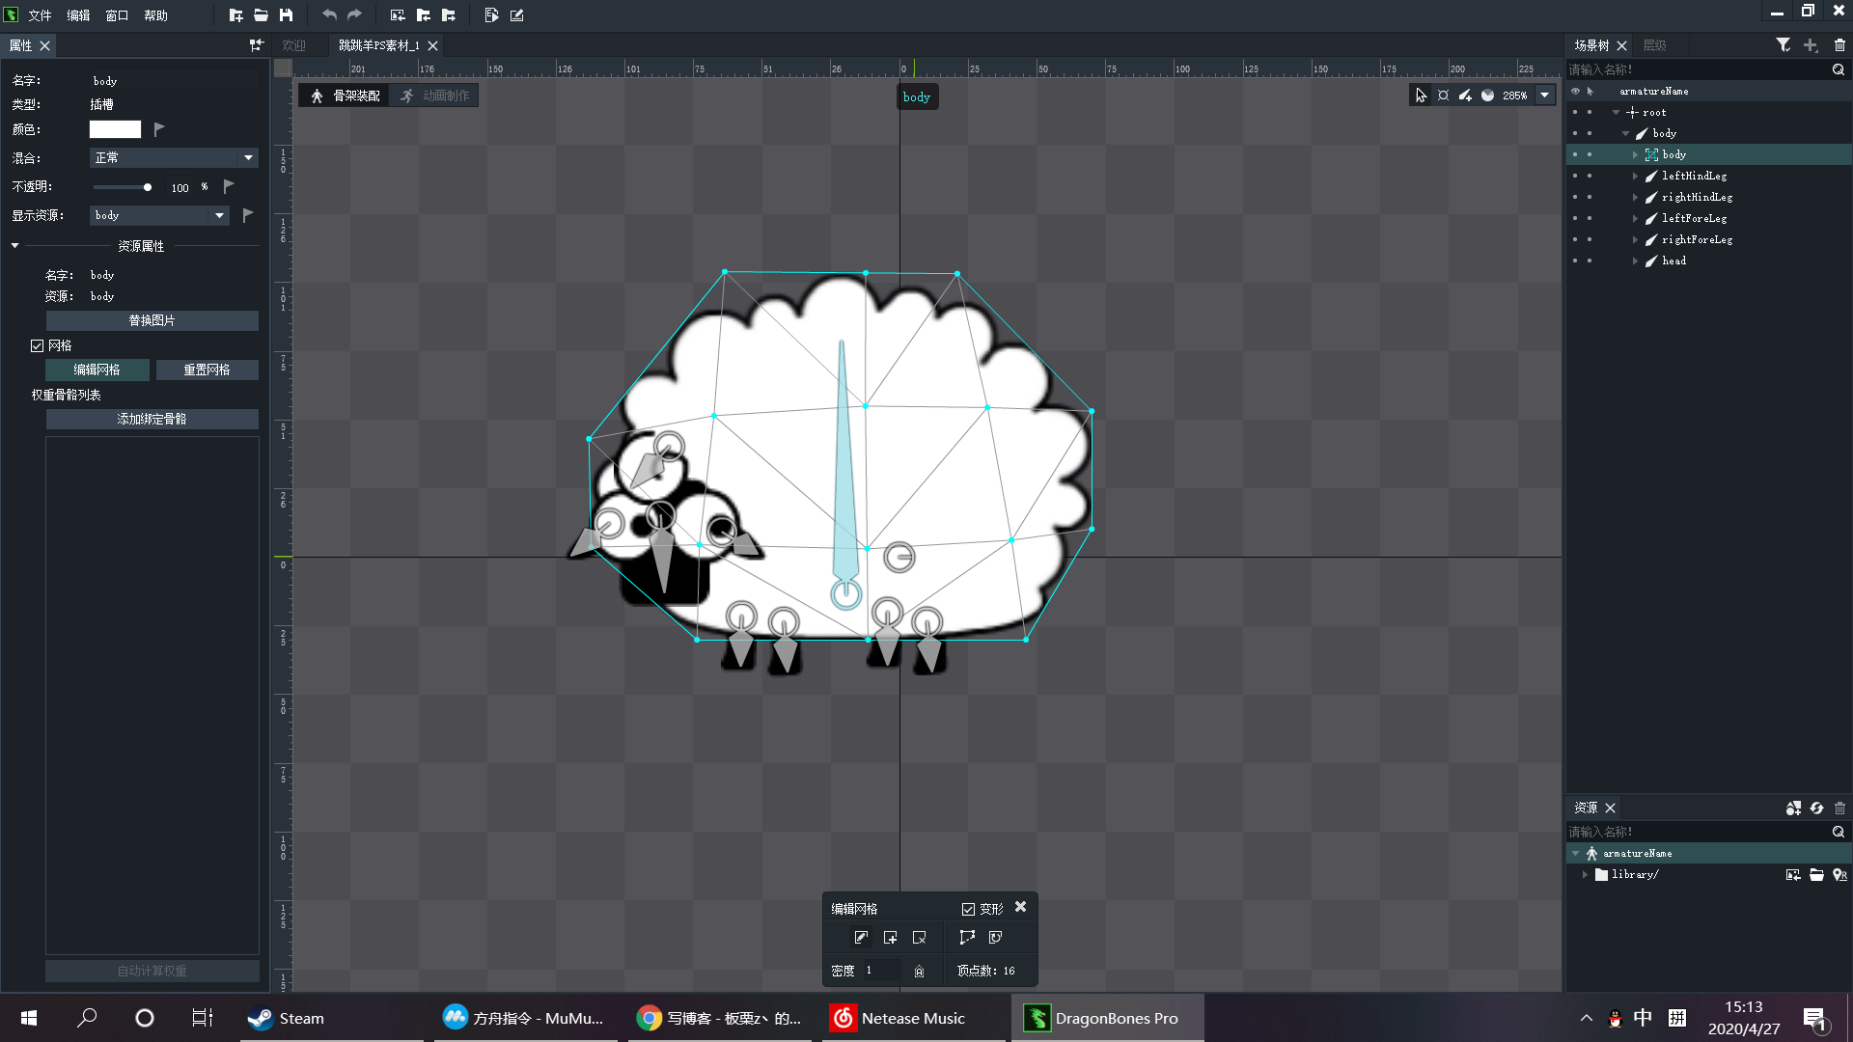Open the zoom percentage dropdown
Image resolution: width=1853 pixels, height=1042 pixels.
1544,96
